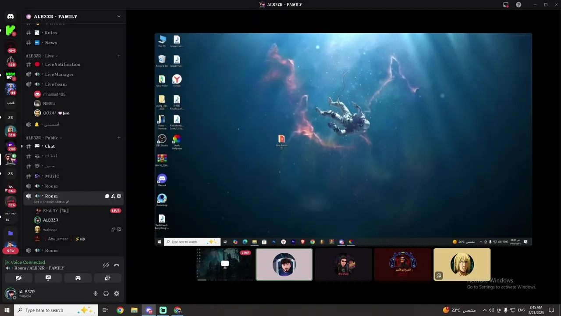Open the taskbar clock showing 8:45 AM
The image size is (561, 316).
[536, 310]
